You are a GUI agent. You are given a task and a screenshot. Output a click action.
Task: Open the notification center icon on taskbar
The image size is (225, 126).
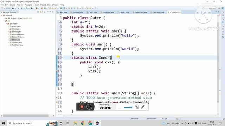(220, 123)
